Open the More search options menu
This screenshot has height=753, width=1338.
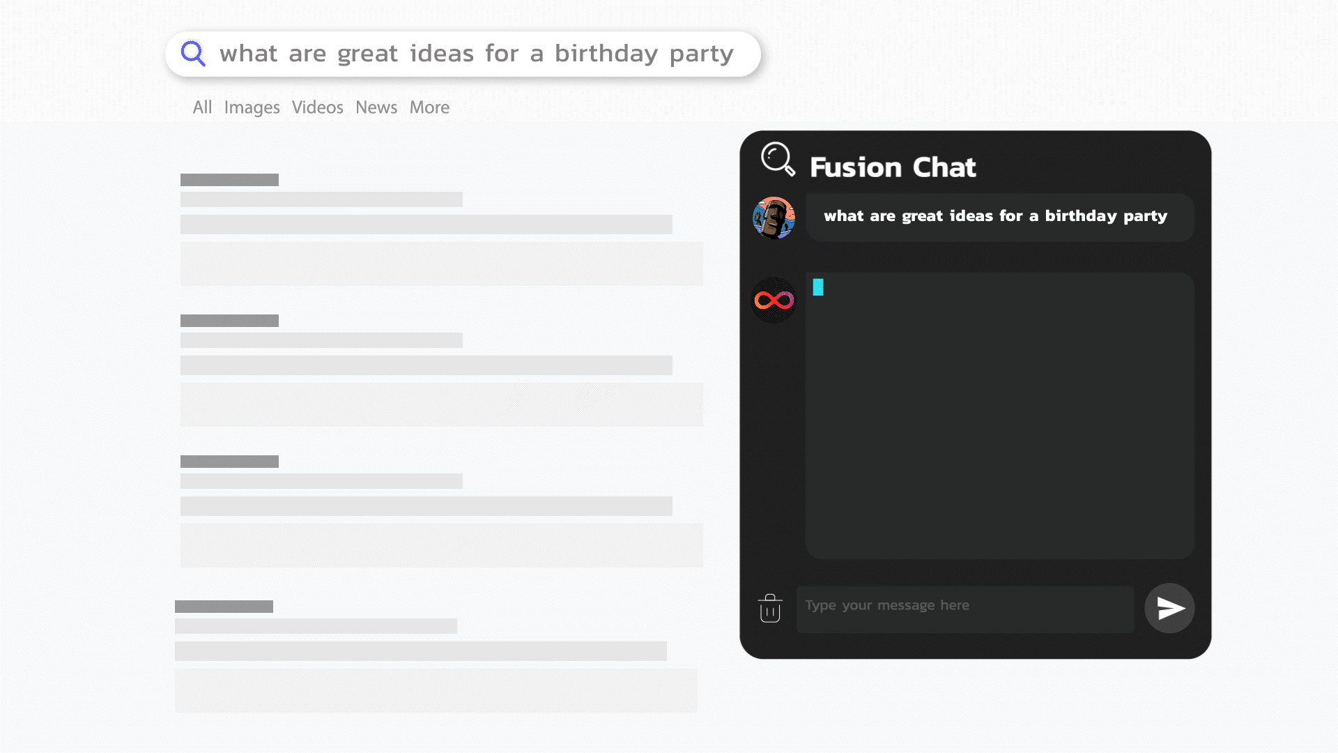[x=429, y=107]
